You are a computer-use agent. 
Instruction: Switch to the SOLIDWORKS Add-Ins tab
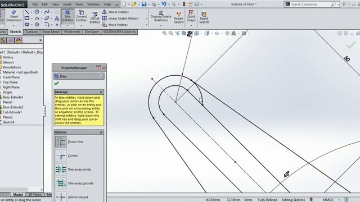point(119,32)
